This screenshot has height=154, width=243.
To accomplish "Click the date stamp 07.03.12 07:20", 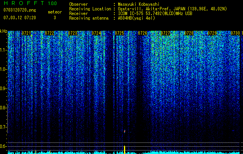I will pos(20,18).
